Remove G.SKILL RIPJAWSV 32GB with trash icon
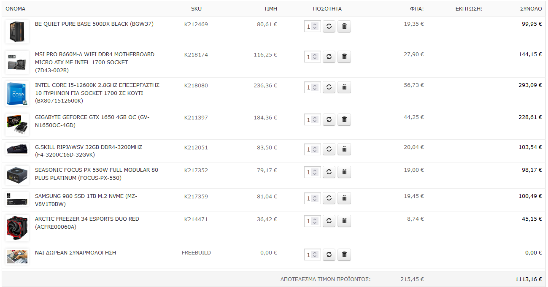548x287 pixels. click(344, 149)
